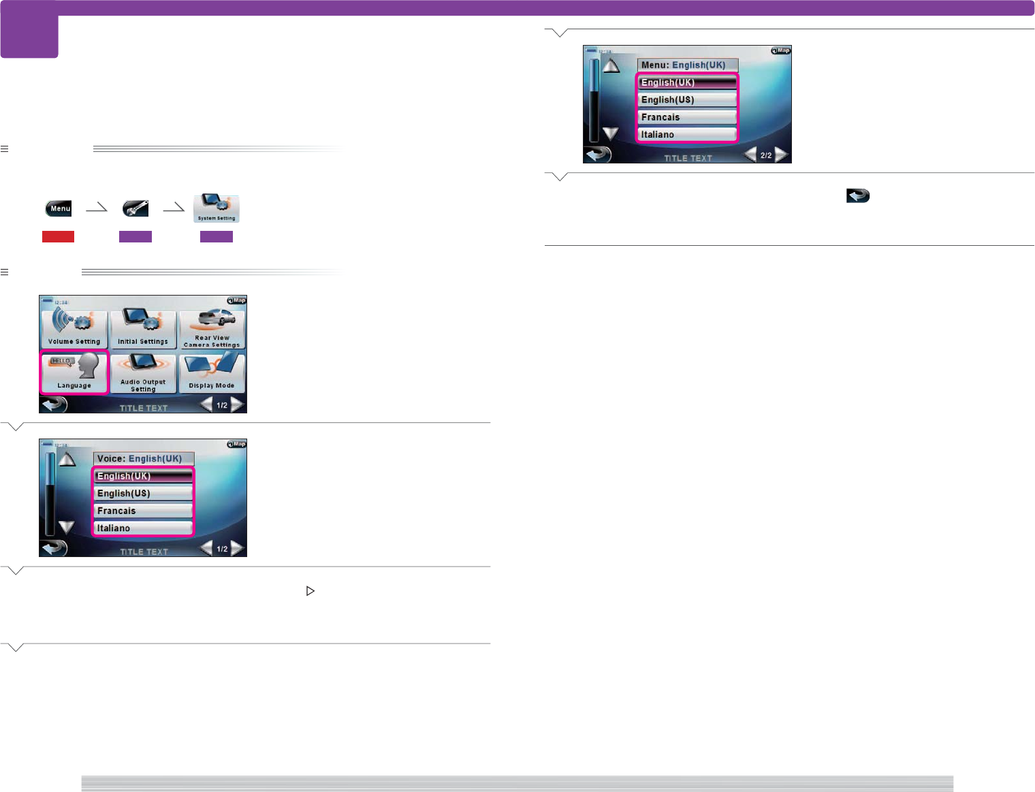Open Rear View Camera Settings tile
Image resolution: width=1035 pixels, height=792 pixels.
click(x=212, y=330)
